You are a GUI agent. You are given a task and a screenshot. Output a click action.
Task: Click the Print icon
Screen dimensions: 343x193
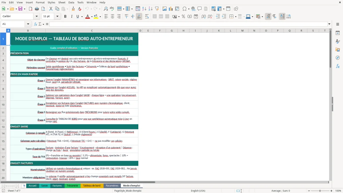pos(37,9)
